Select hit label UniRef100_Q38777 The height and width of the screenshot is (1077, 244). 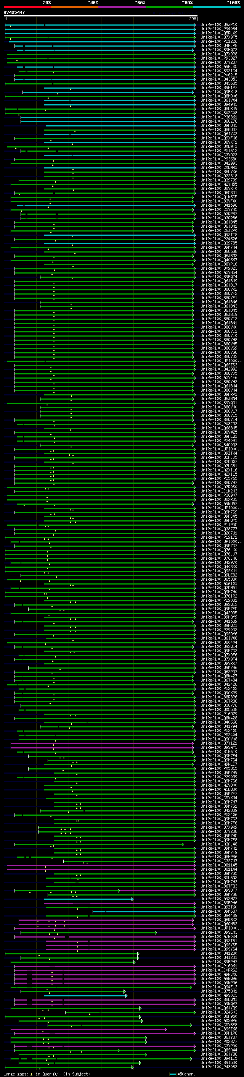[219, 529]
